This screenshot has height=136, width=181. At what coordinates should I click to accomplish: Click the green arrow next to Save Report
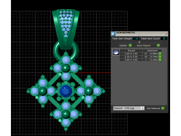[158, 45]
